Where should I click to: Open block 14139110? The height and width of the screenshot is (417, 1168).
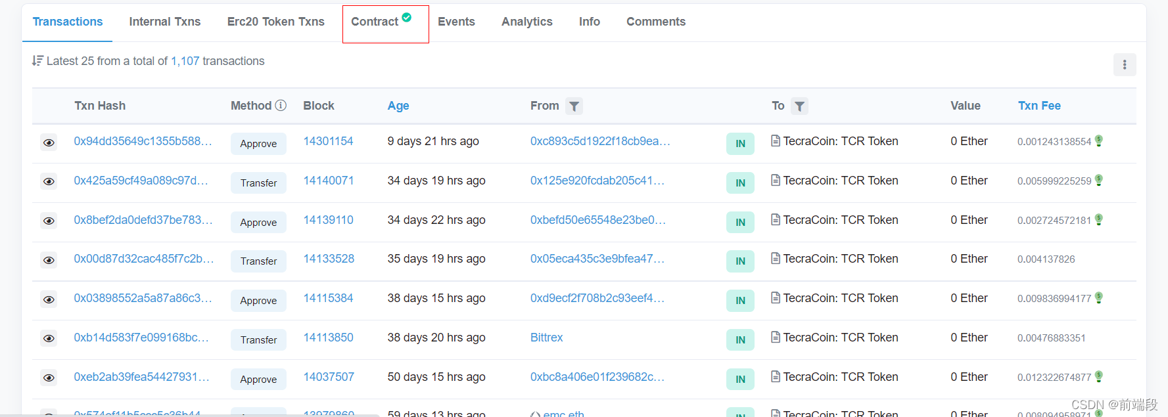pyautogui.click(x=328, y=220)
